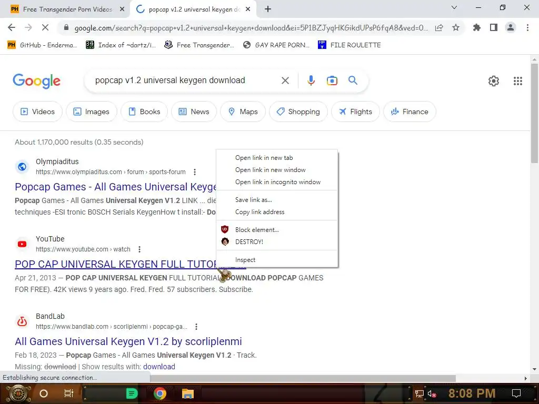539x404 pixels.
Task: Switch to the Maps results
Action: pos(243,112)
